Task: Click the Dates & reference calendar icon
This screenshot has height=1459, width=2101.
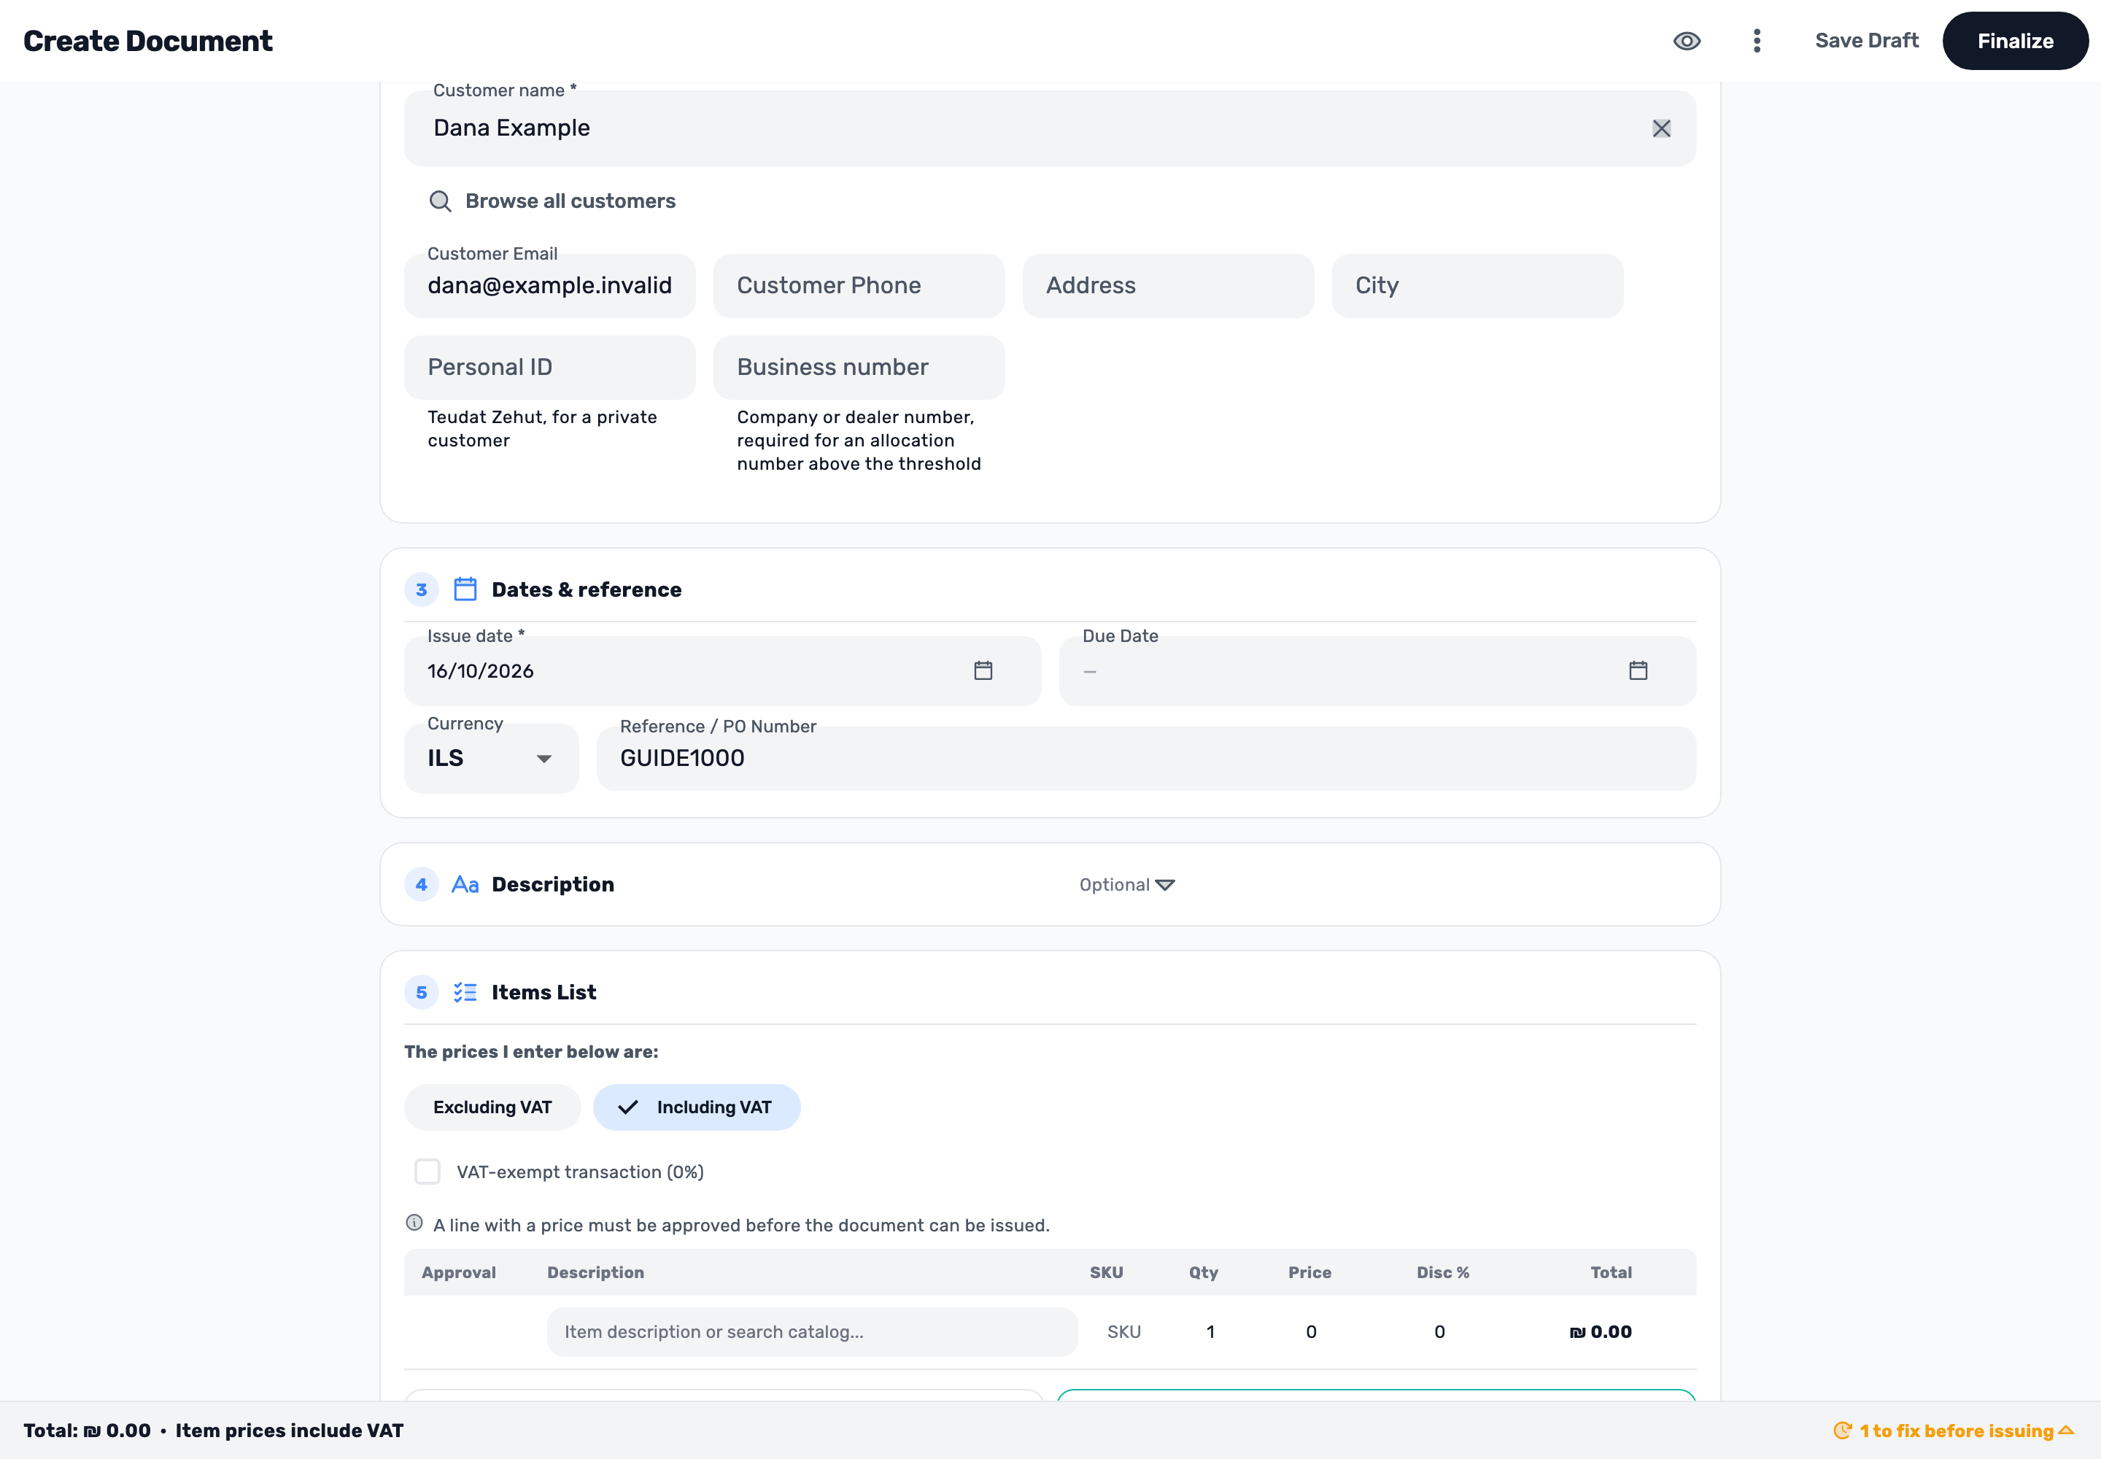Action: (465, 589)
